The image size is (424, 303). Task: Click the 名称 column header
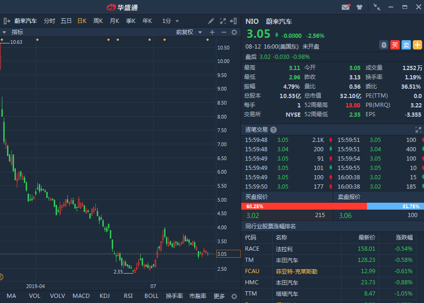pyautogui.click(x=281, y=237)
